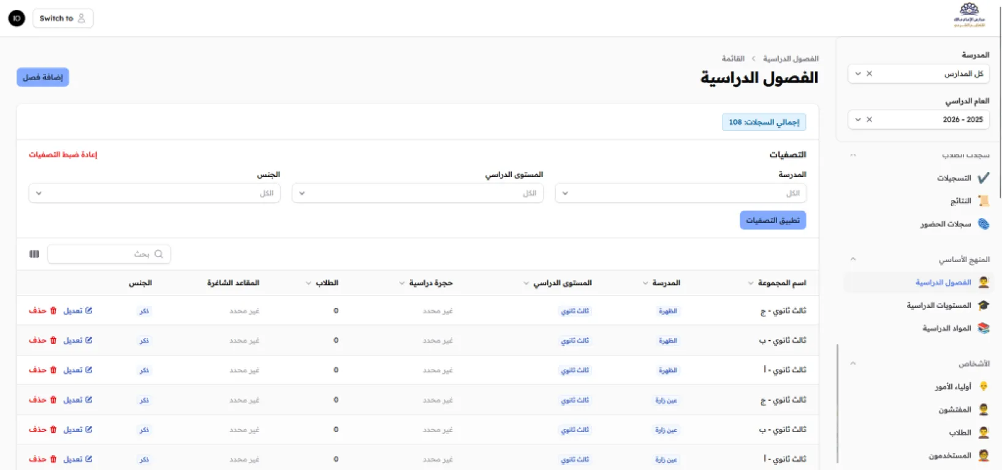Screen dimensions: 1002x470
Task: Delete ثالث ثانوي - ب row of عين زارة
Action: [44, 430]
